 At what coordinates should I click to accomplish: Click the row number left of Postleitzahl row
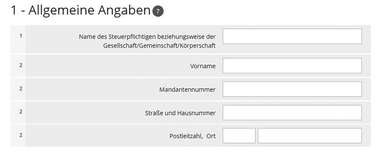[x=21, y=135]
